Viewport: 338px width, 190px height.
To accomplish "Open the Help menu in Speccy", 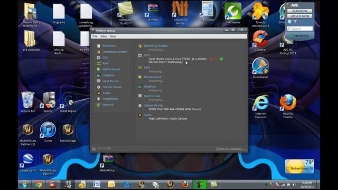I will 112,36.
